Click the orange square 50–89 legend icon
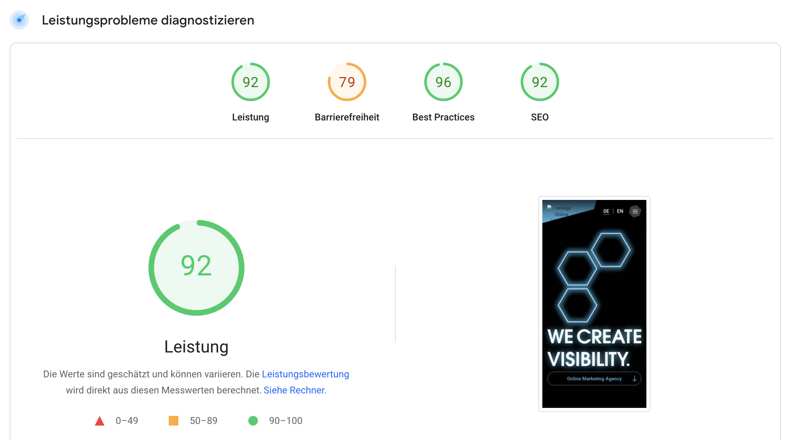 (x=174, y=421)
